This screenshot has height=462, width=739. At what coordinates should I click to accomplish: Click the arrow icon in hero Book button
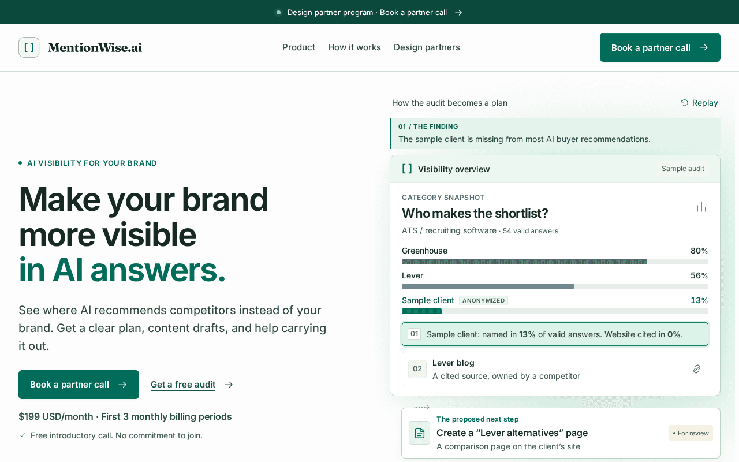click(x=122, y=385)
